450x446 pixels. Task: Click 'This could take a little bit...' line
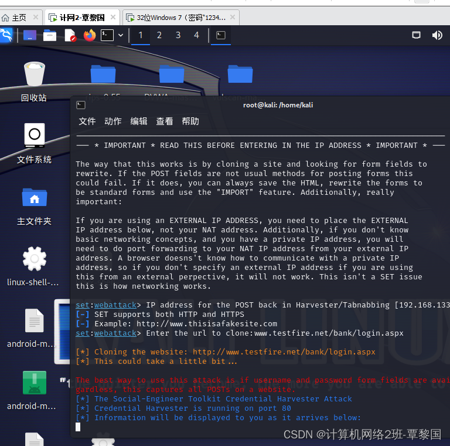tap(156, 361)
